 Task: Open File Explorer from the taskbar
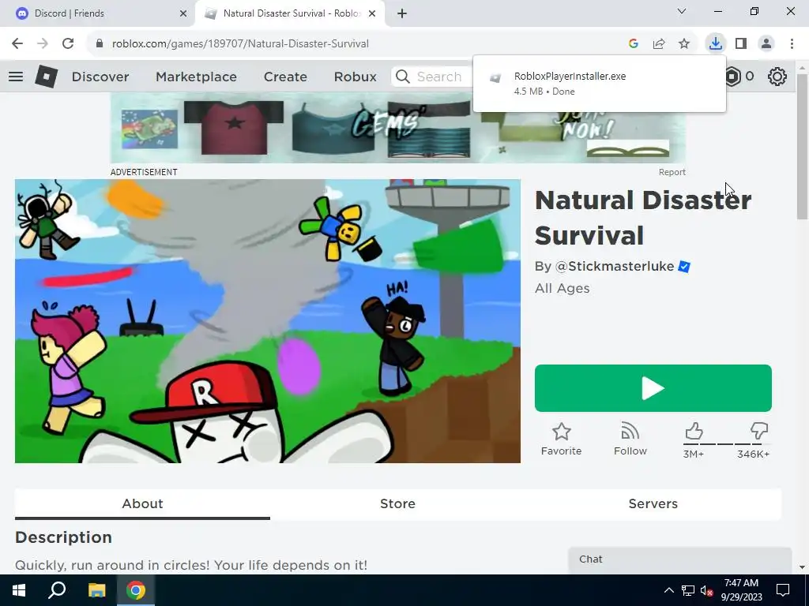97,590
